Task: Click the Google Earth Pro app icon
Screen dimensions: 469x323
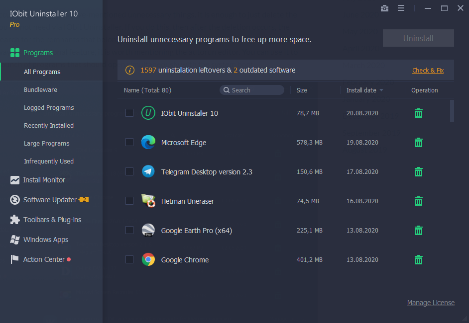Action: pos(148,230)
